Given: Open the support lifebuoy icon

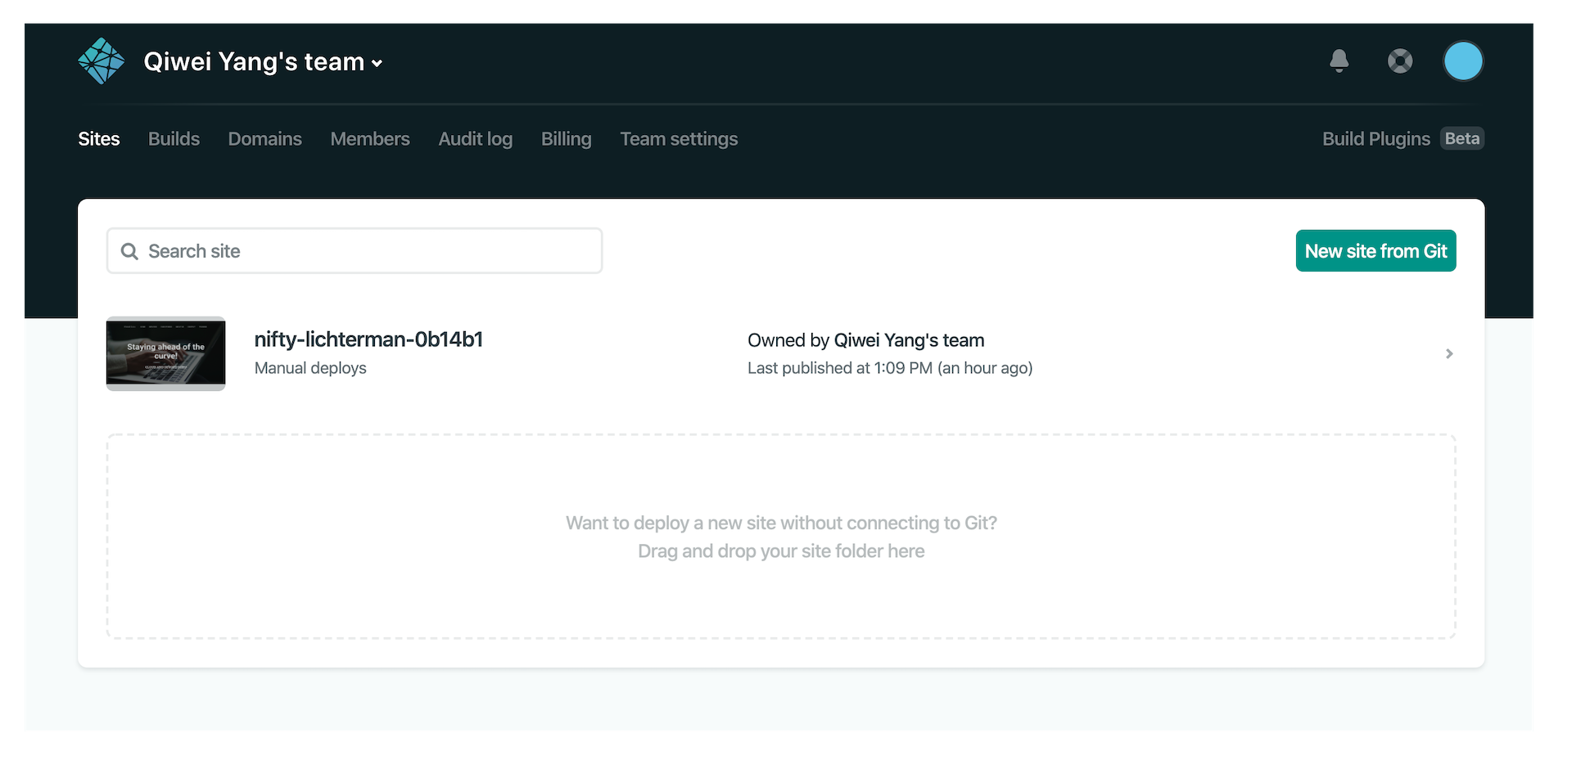Looking at the screenshot, I should click(x=1400, y=61).
